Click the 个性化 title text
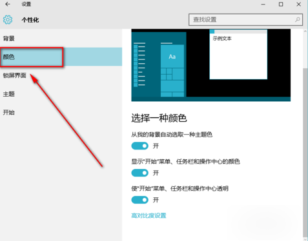The image size is (308, 241). tap(30, 20)
